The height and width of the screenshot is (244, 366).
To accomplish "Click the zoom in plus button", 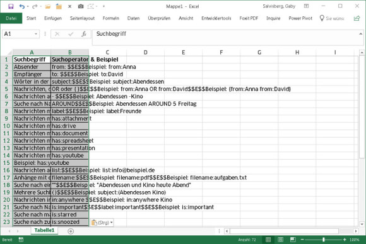I will click(x=345, y=240).
